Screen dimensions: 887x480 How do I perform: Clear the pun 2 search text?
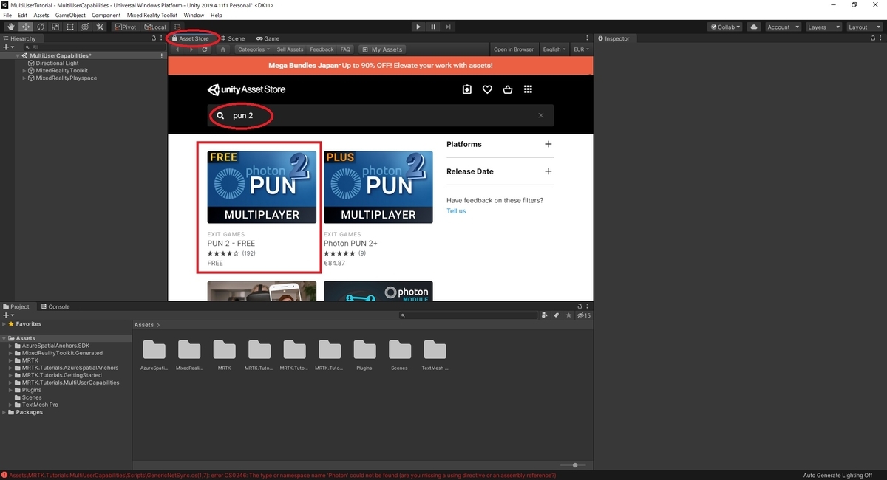[x=540, y=116]
